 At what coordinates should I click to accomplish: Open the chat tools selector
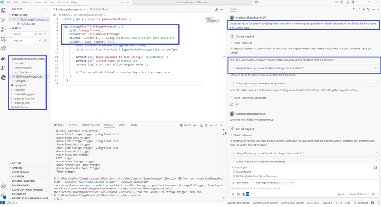238,194
